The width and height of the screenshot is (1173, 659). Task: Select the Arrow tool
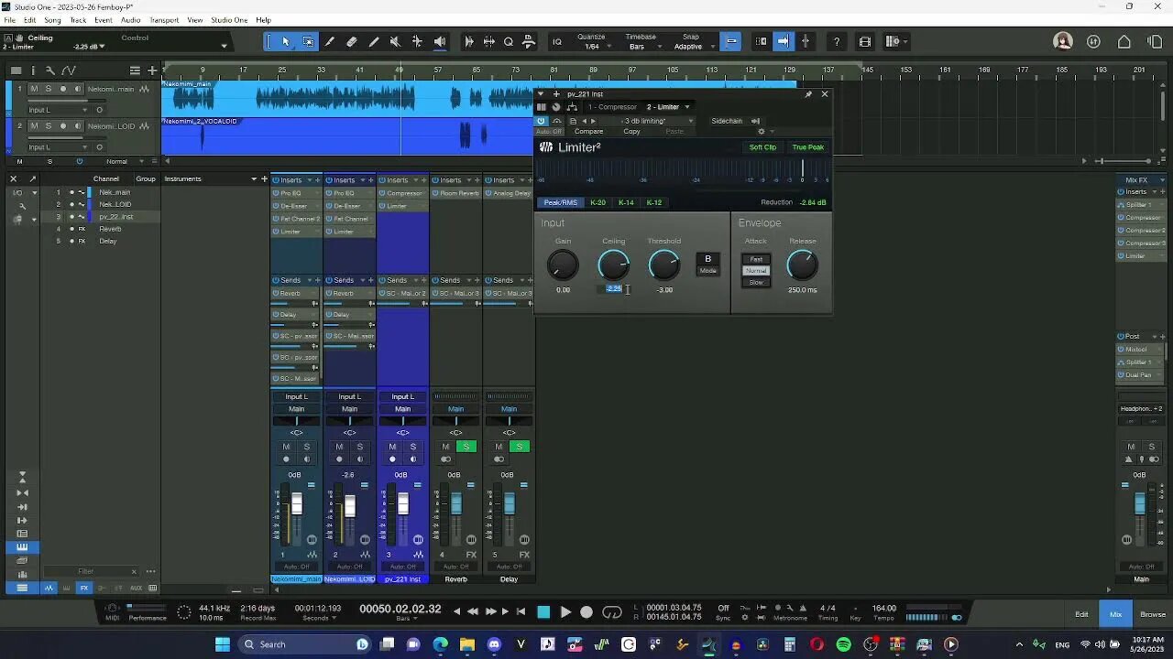(x=286, y=41)
